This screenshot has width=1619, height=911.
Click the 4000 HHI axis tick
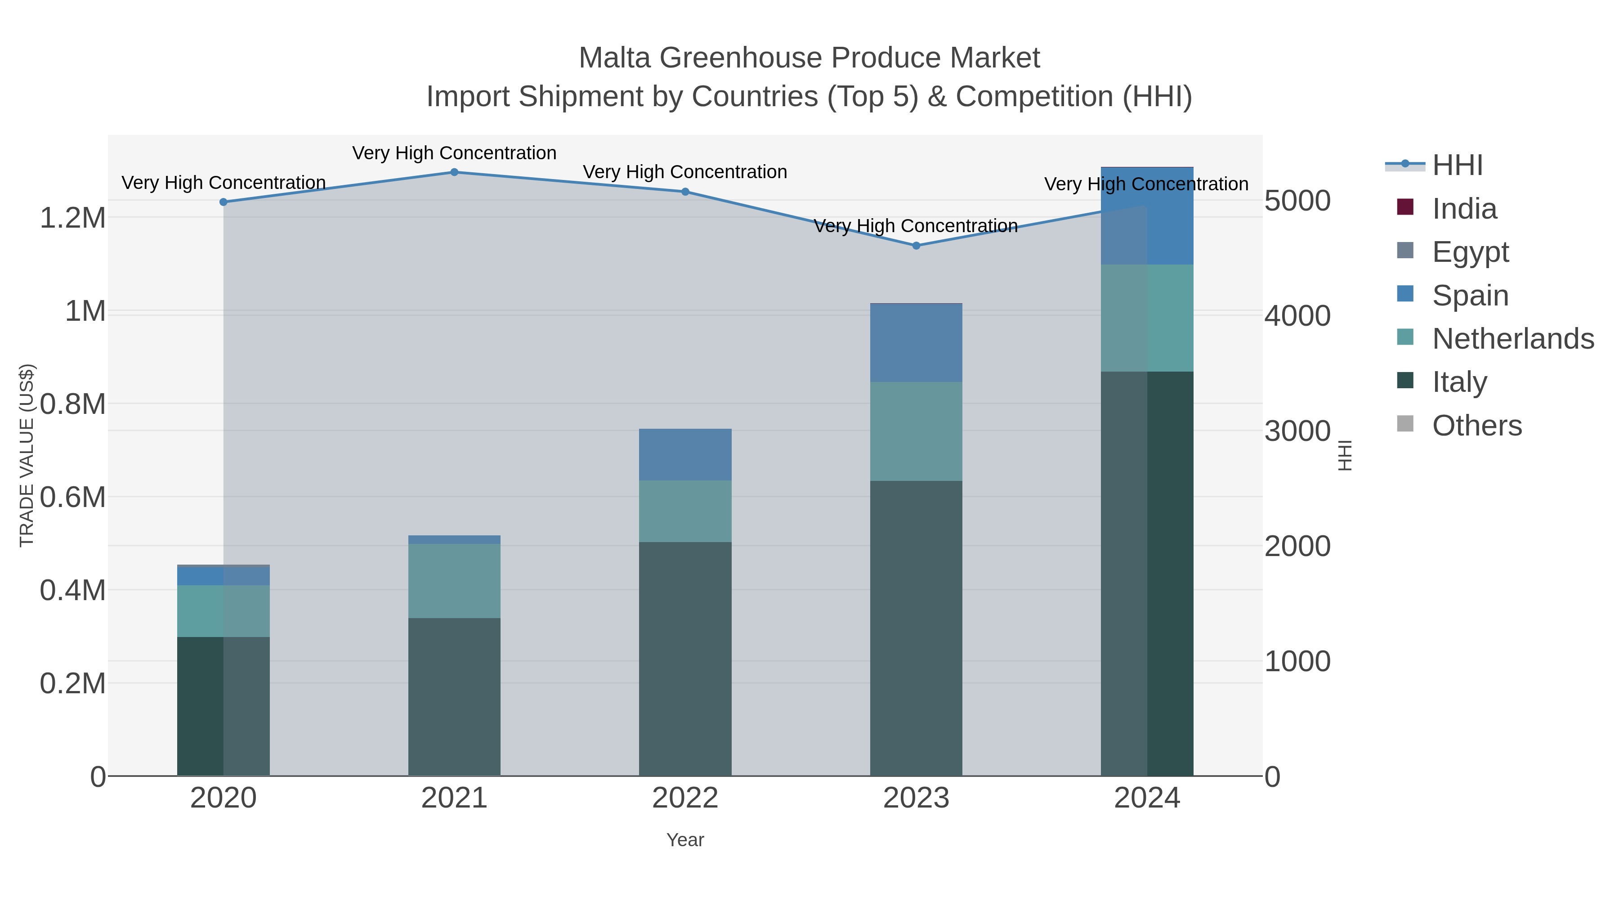tap(1297, 316)
